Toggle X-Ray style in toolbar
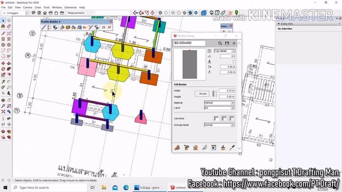Screen dimensions: 342x192 coord(160,13)
